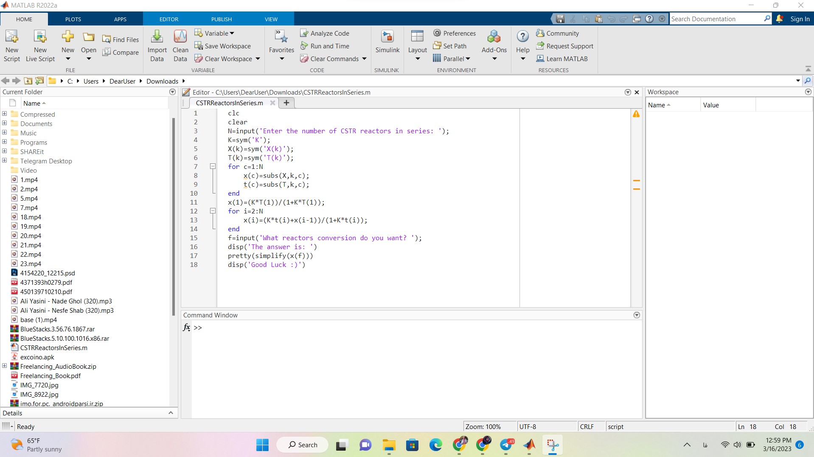Screen dimensions: 814x457
Task: Click DearUser in the address path
Action: (122, 81)
